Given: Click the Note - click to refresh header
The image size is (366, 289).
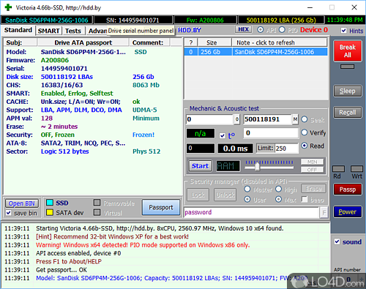Looking at the screenshot, I should point(279,42).
